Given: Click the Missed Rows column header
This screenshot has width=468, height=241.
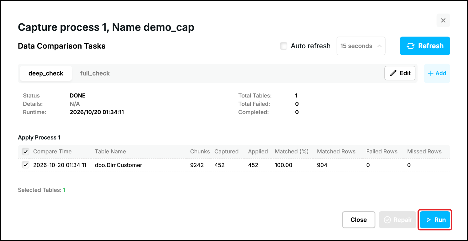Looking at the screenshot, I should tap(424, 152).
